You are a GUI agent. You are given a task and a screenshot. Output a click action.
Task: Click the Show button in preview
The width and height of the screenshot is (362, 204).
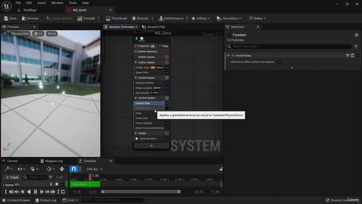pyautogui.click(x=51, y=34)
